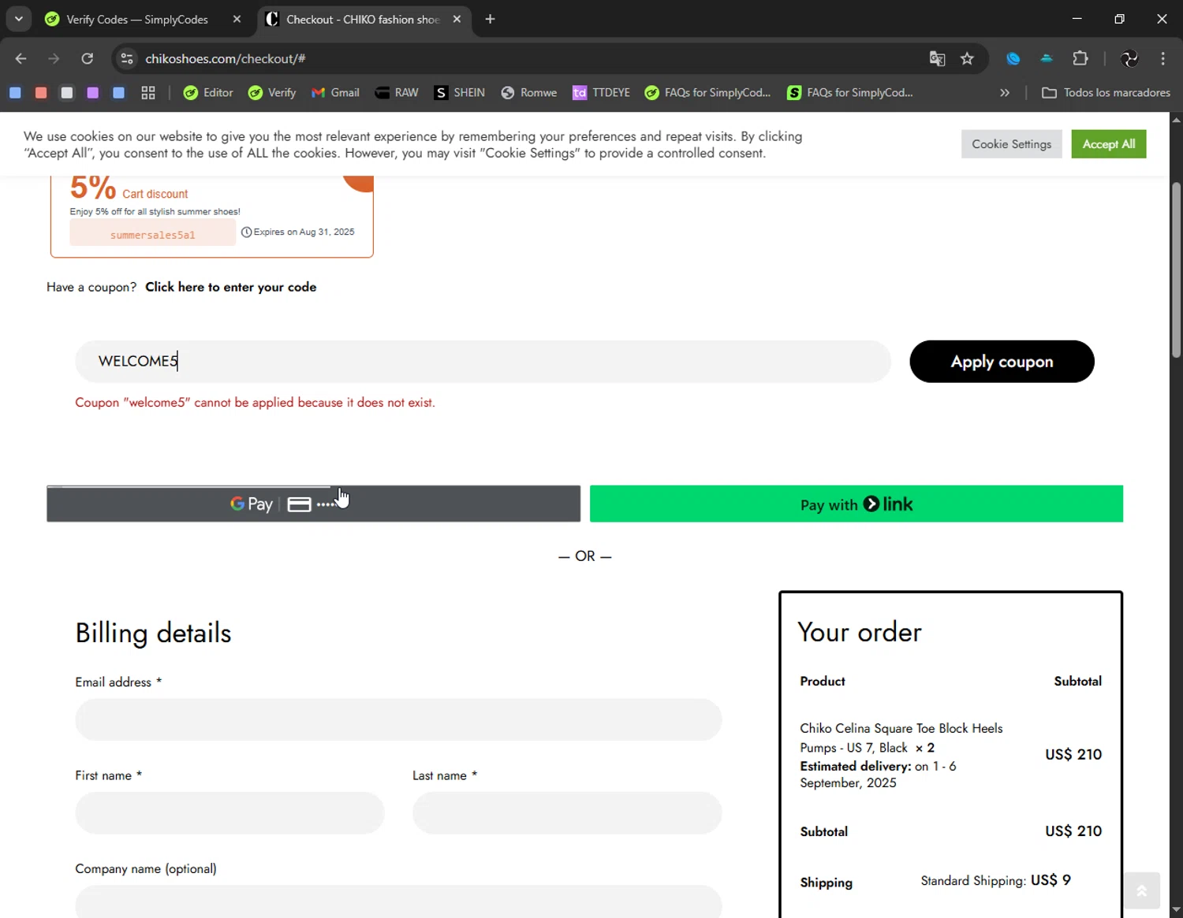This screenshot has width=1183, height=918.
Task: Accept All cookies
Action: (1109, 144)
